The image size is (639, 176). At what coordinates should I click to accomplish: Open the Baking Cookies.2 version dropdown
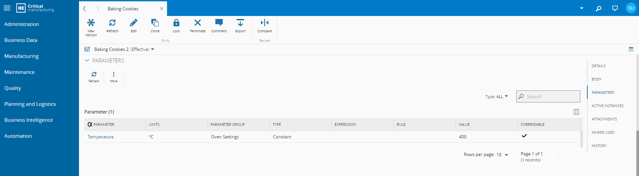153,49
